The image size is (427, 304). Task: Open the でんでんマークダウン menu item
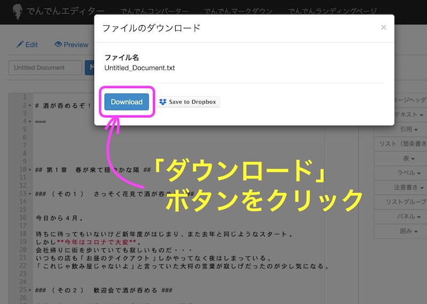pos(238,11)
